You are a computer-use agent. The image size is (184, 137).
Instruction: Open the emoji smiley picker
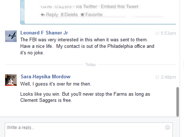pos(168,127)
